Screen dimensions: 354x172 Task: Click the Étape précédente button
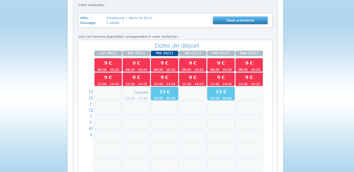click(x=240, y=20)
